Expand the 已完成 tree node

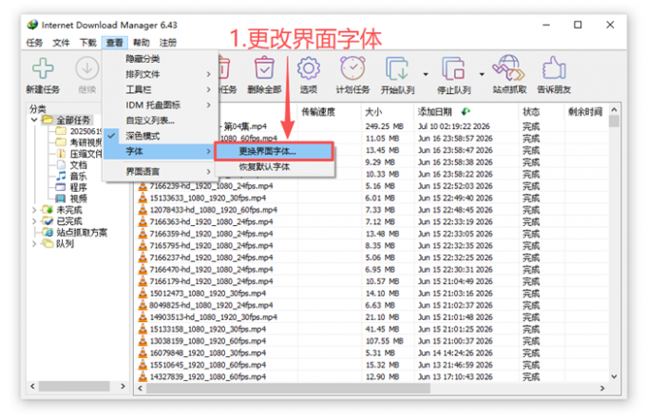click(34, 221)
